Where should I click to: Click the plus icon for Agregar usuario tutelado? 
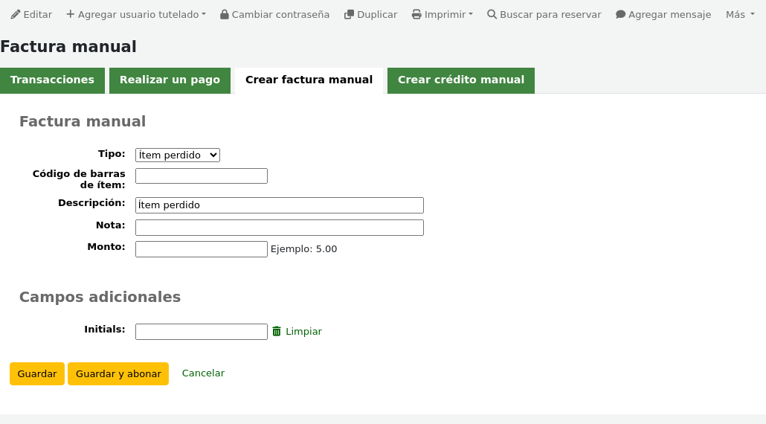70,14
